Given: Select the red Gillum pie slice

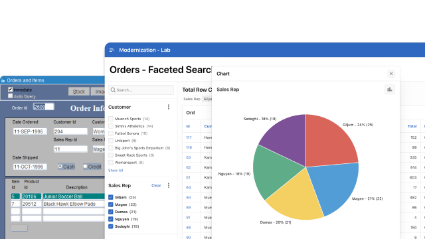Looking at the screenshot, I should point(329,142).
